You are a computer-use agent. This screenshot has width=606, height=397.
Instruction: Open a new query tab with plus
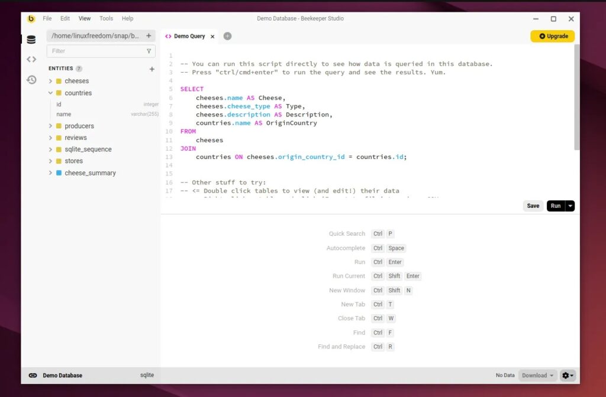[x=227, y=36]
